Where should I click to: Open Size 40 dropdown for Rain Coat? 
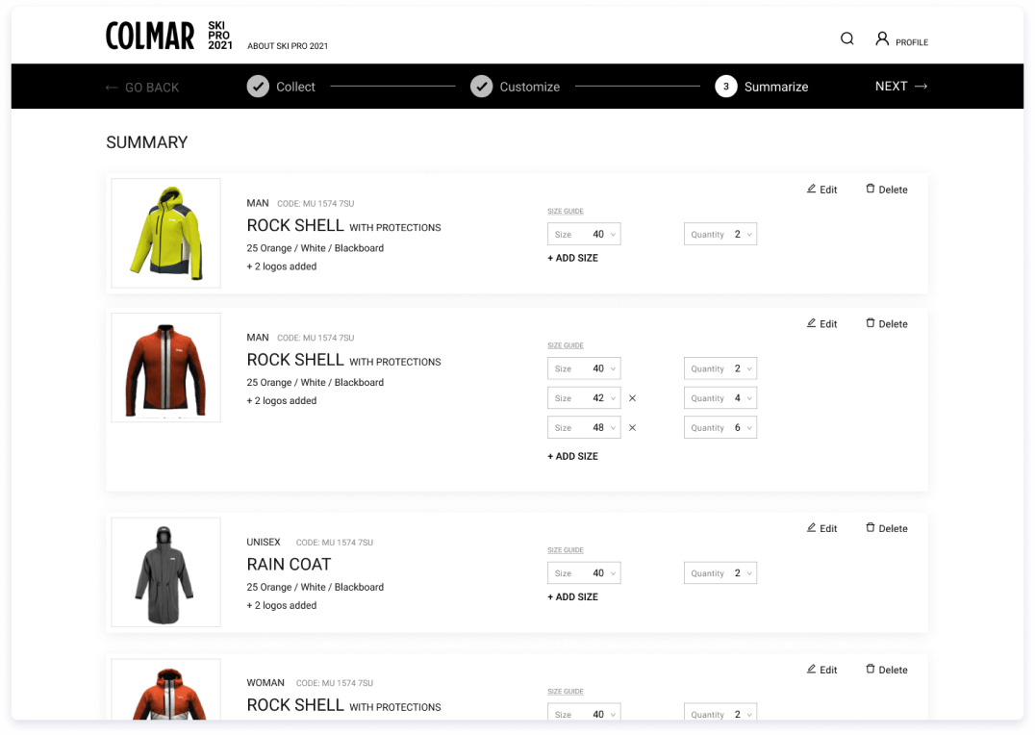tap(584, 573)
